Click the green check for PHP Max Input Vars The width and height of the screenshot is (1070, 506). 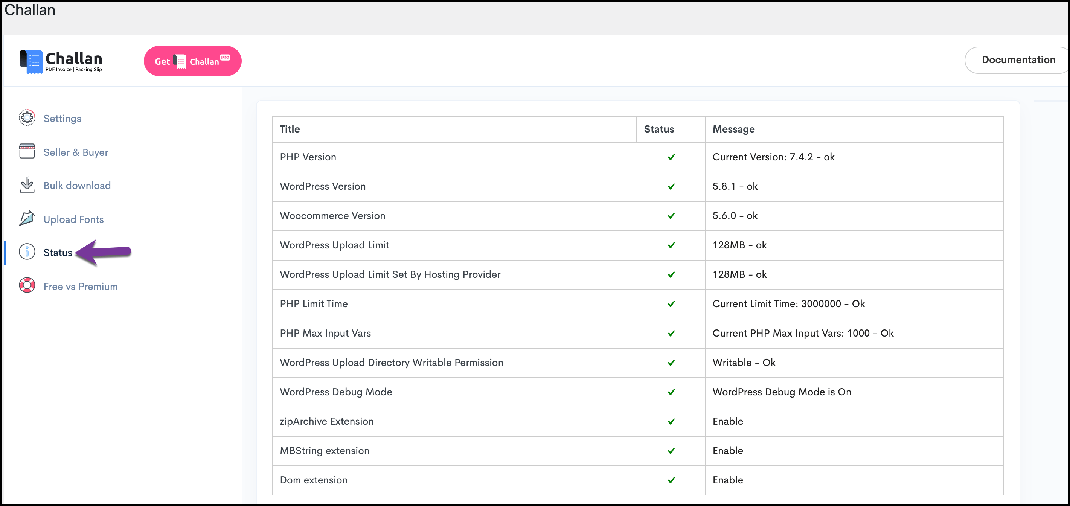(x=671, y=334)
